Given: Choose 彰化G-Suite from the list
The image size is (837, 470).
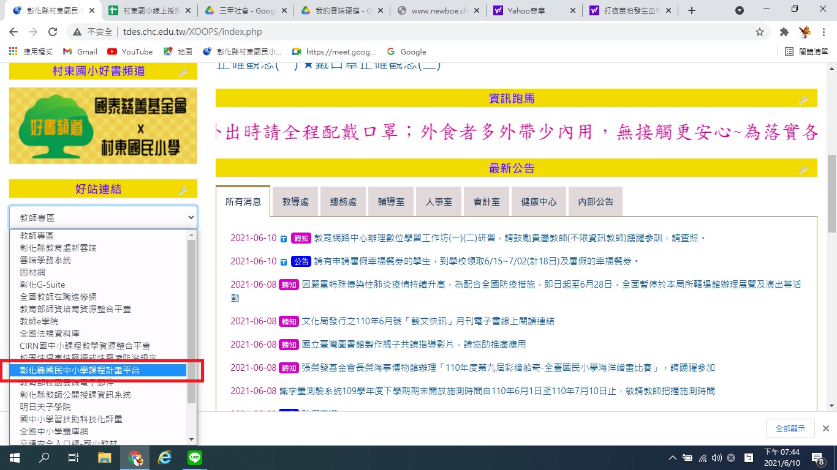Looking at the screenshot, I should click(x=99, y=285).
